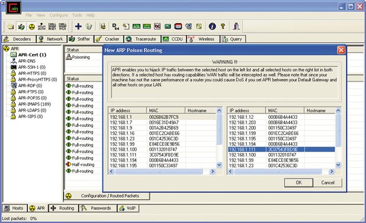Viewport: 366px width, 223px height.
Task: Select APR-HTTPS (0) in the tree
Action: point(32,74)
